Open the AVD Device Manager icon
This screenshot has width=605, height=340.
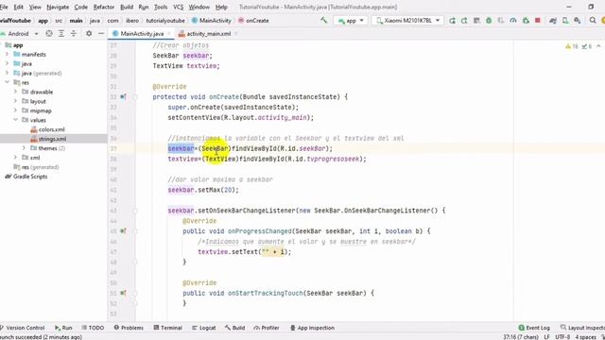point(565,21)
